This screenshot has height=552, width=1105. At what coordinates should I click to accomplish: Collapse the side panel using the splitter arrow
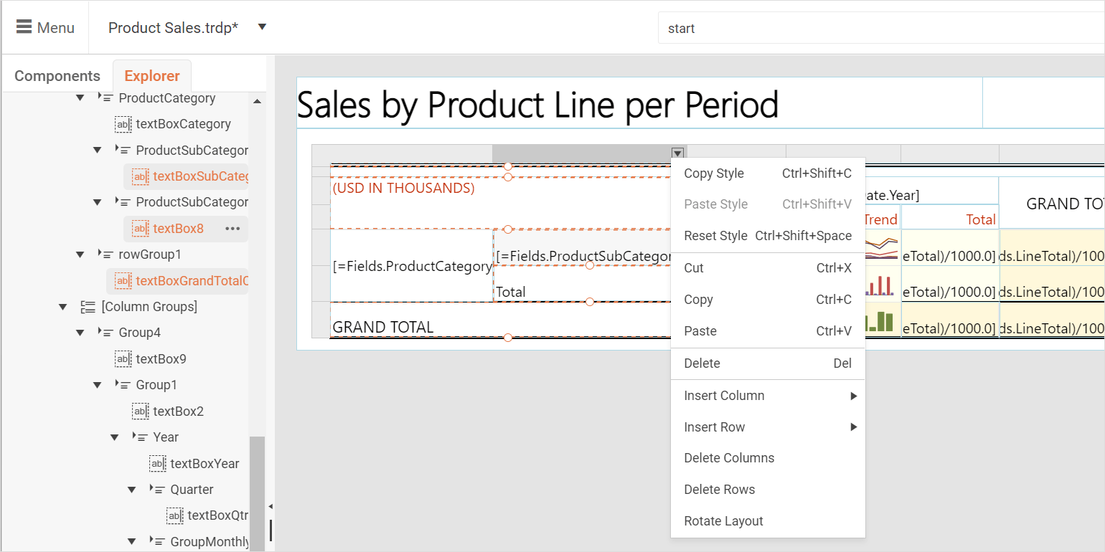(x=271, y=507)
